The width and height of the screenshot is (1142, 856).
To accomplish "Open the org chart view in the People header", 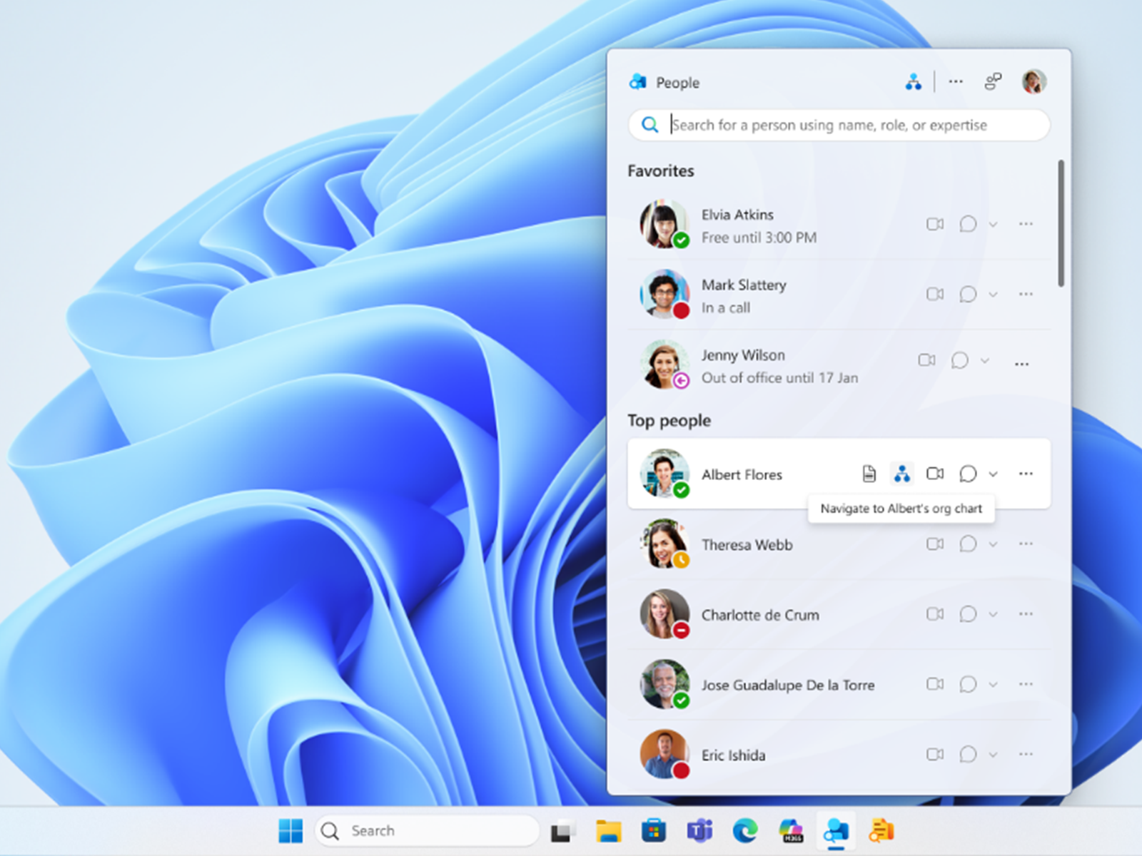I will point(914,81).
